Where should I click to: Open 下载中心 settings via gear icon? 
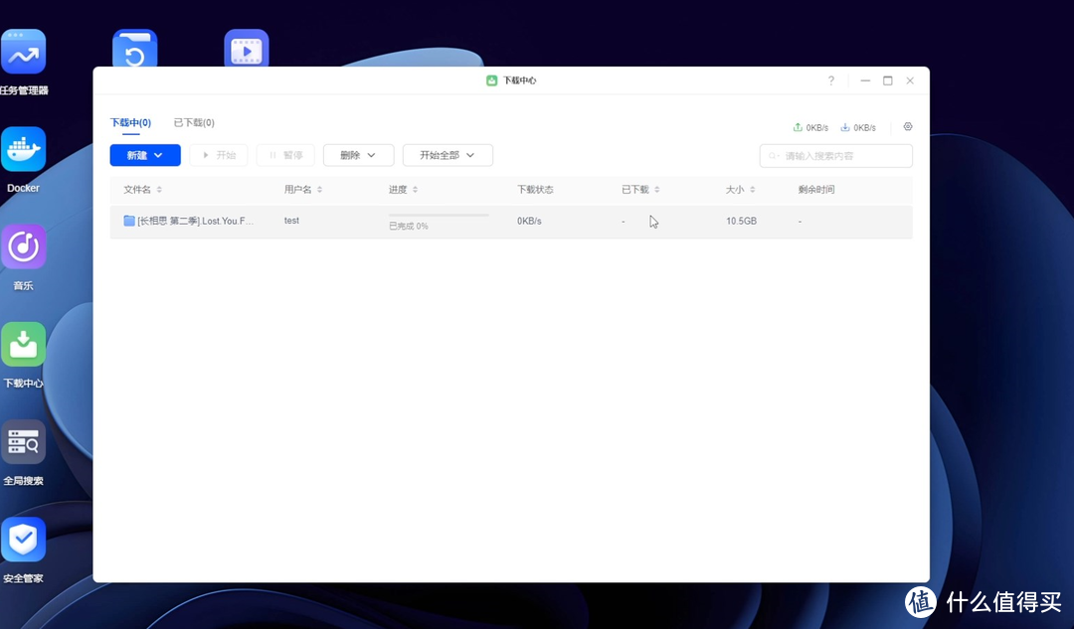(x=907, y=127)
